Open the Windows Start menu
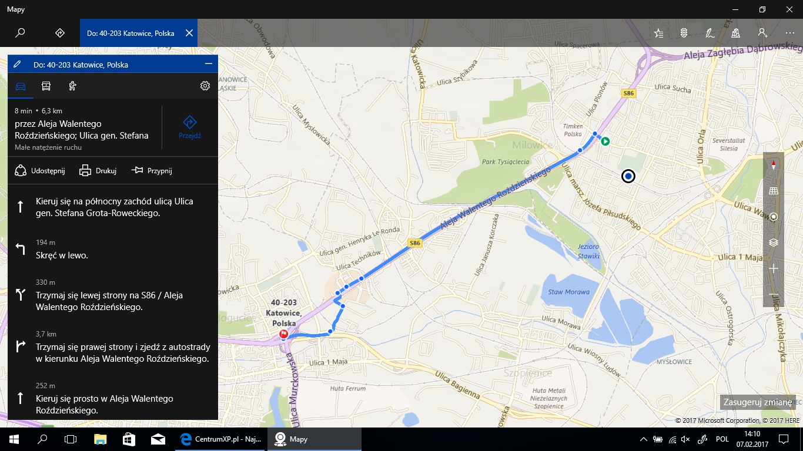The image size is (803, 451). pyautogui.click(x=14, y=439)
